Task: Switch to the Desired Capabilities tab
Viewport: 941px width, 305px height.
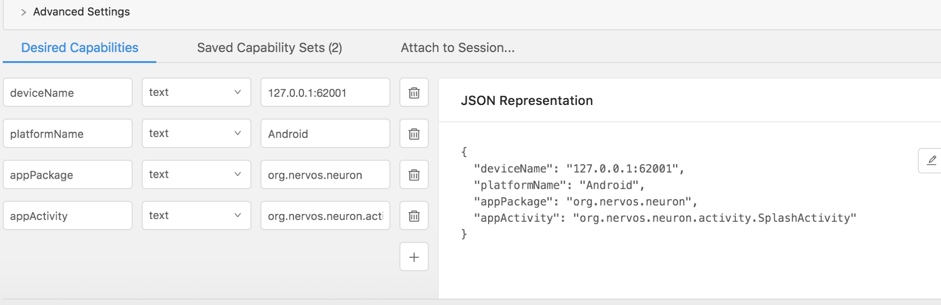Action: (x=80, y=48)
